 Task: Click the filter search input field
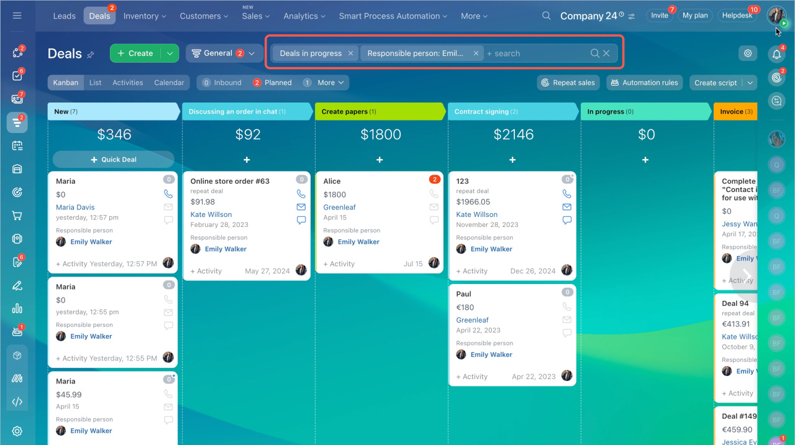point(534,53)
